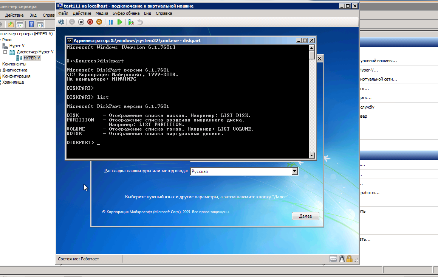
Task: Minimize the cmd.exe diskpart window
Action: [298, 40]
